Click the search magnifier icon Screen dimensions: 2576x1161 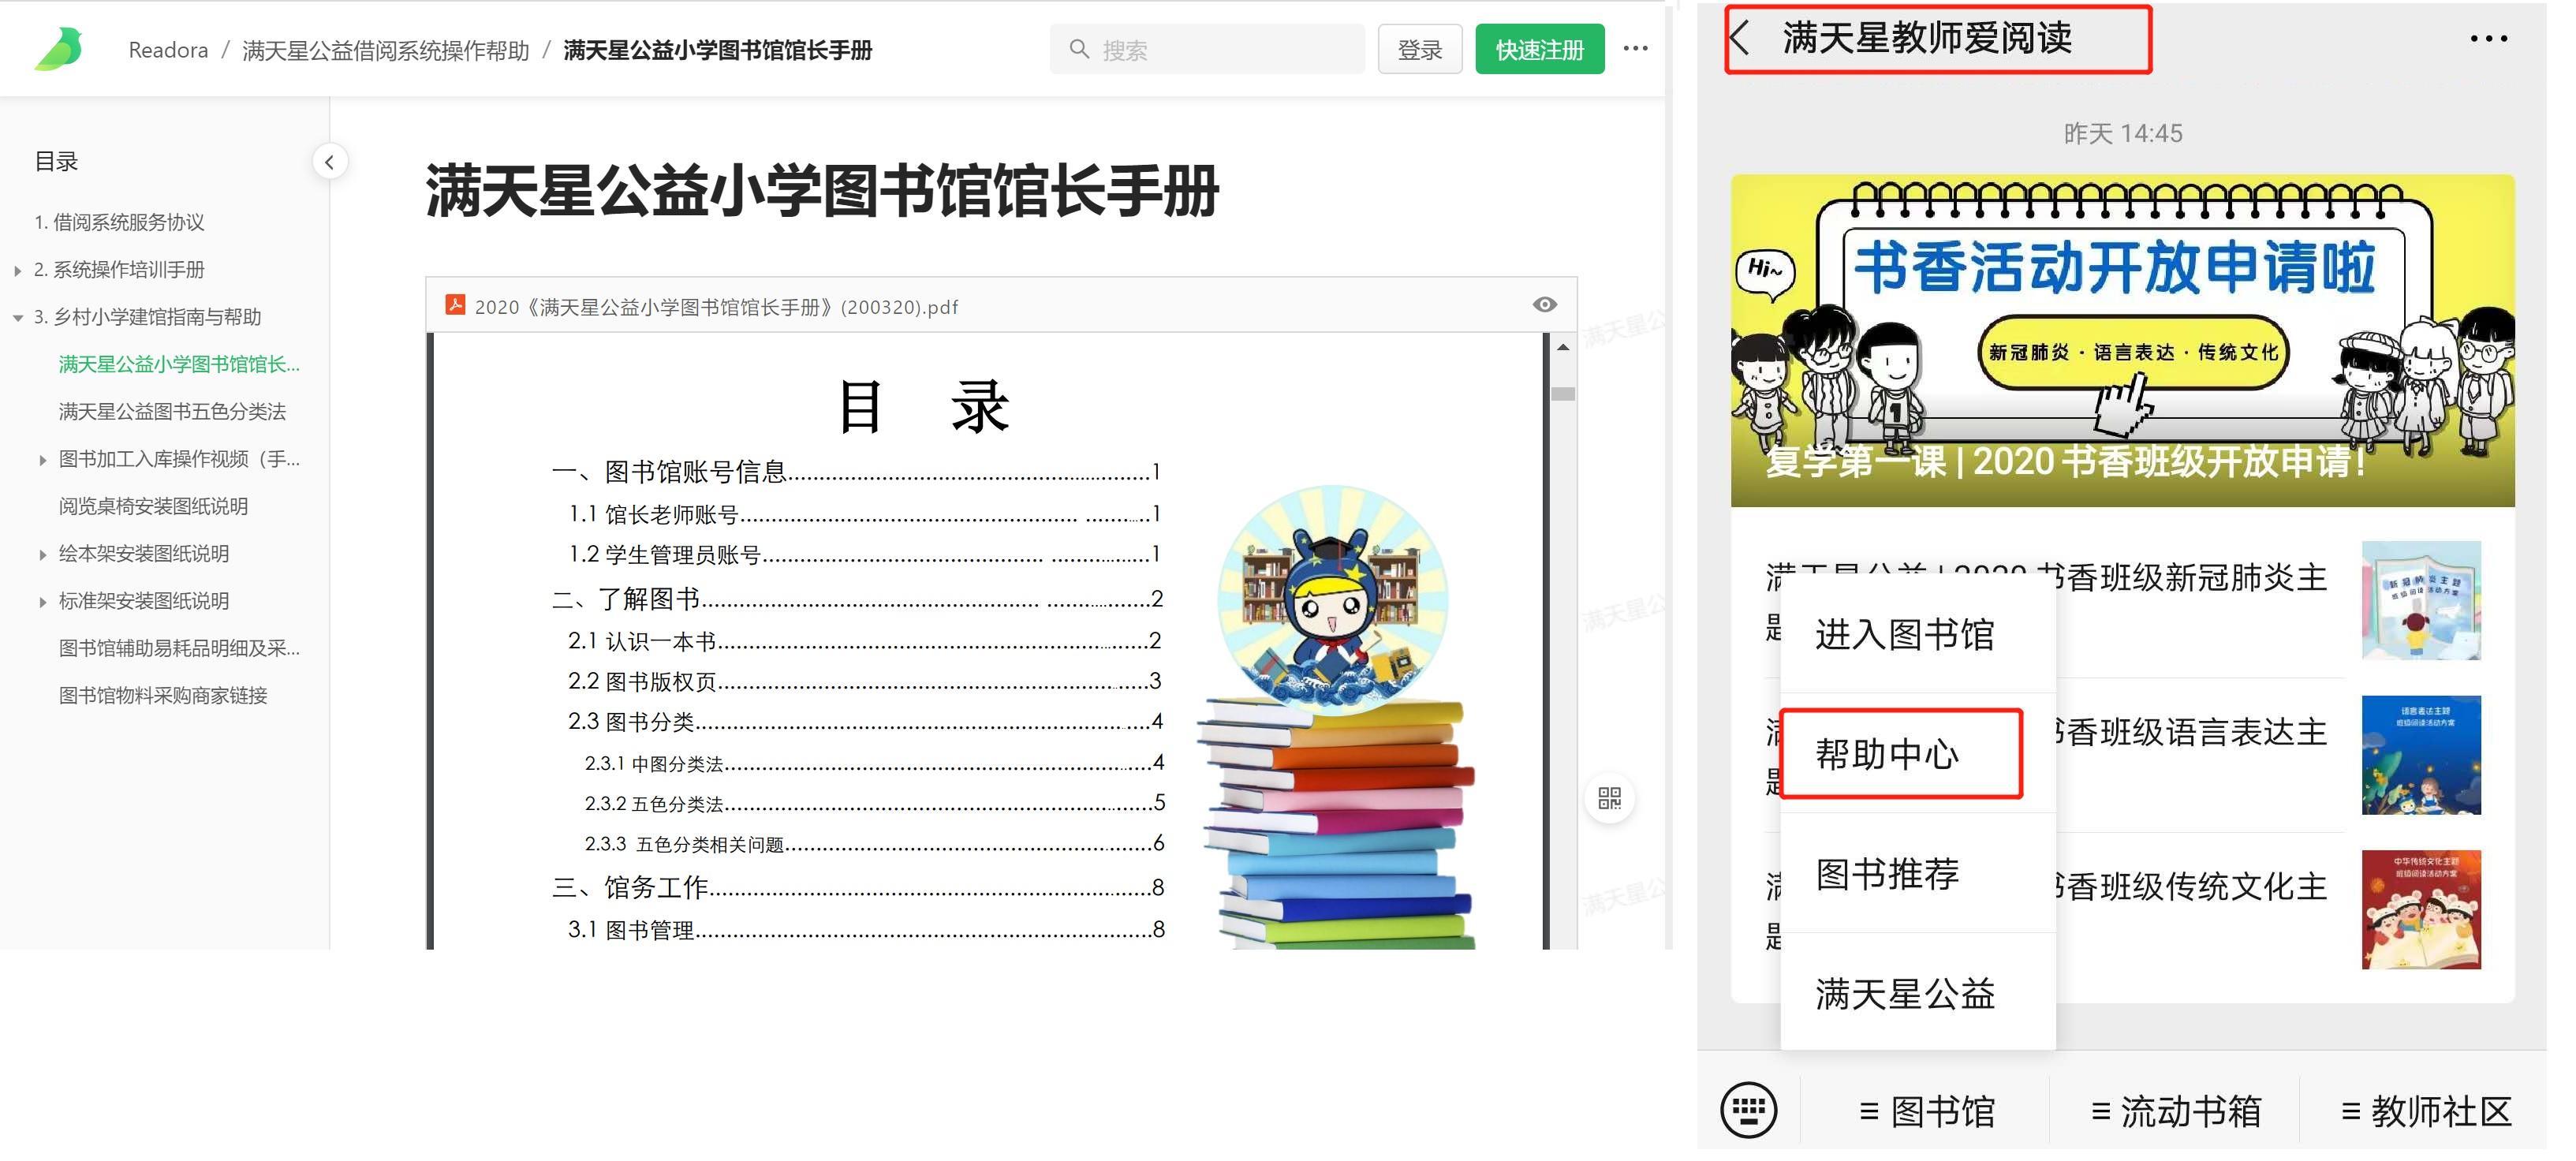(1079, 49)
